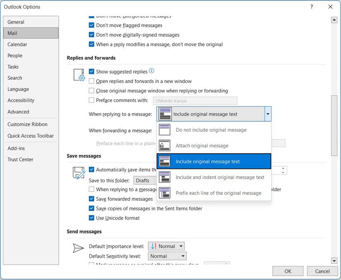This screenshot has height=280, width=341.
Task: Open the Search options category
Action: [x=31, y=78]
